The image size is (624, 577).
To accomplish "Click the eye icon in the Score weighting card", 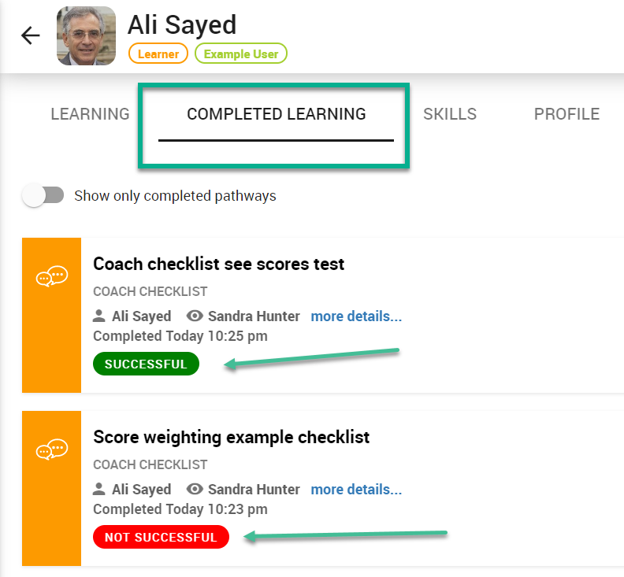I will (195, 489).
